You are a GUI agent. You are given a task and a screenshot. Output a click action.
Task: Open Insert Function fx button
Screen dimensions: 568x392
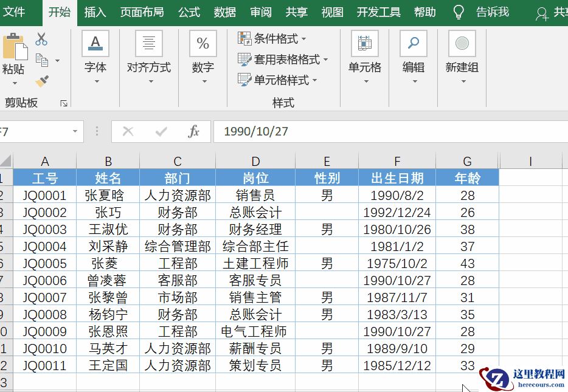[194, 131]
